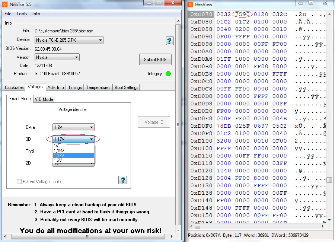Click HexView vertical scrollbar down arrow
The image size is (335, 242).
(330, 220)
